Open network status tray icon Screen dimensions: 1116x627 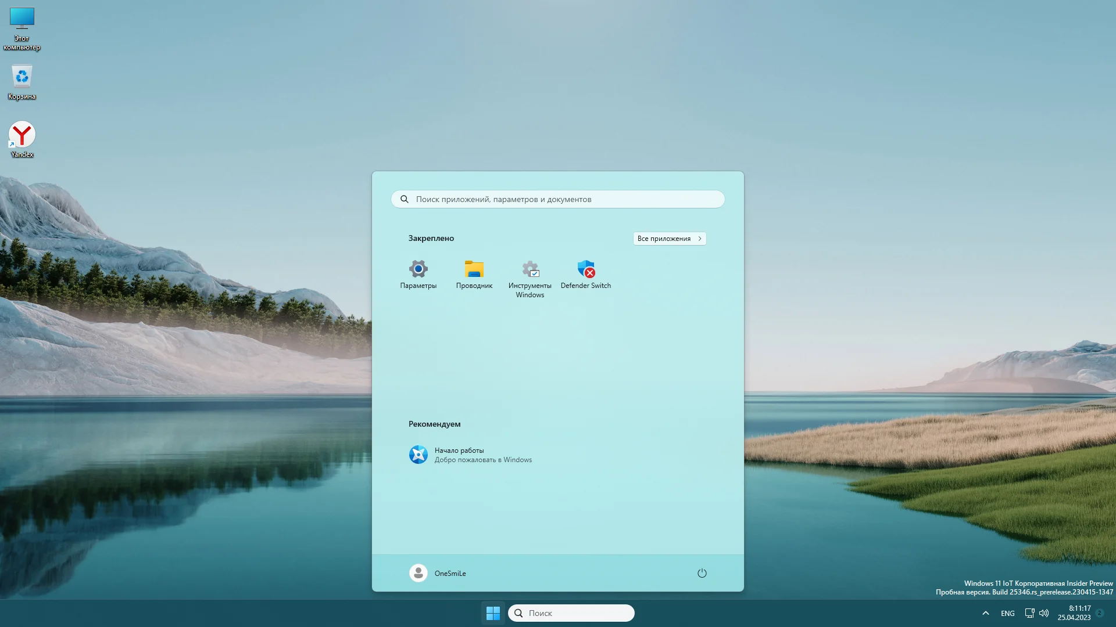coord(1029,613)
